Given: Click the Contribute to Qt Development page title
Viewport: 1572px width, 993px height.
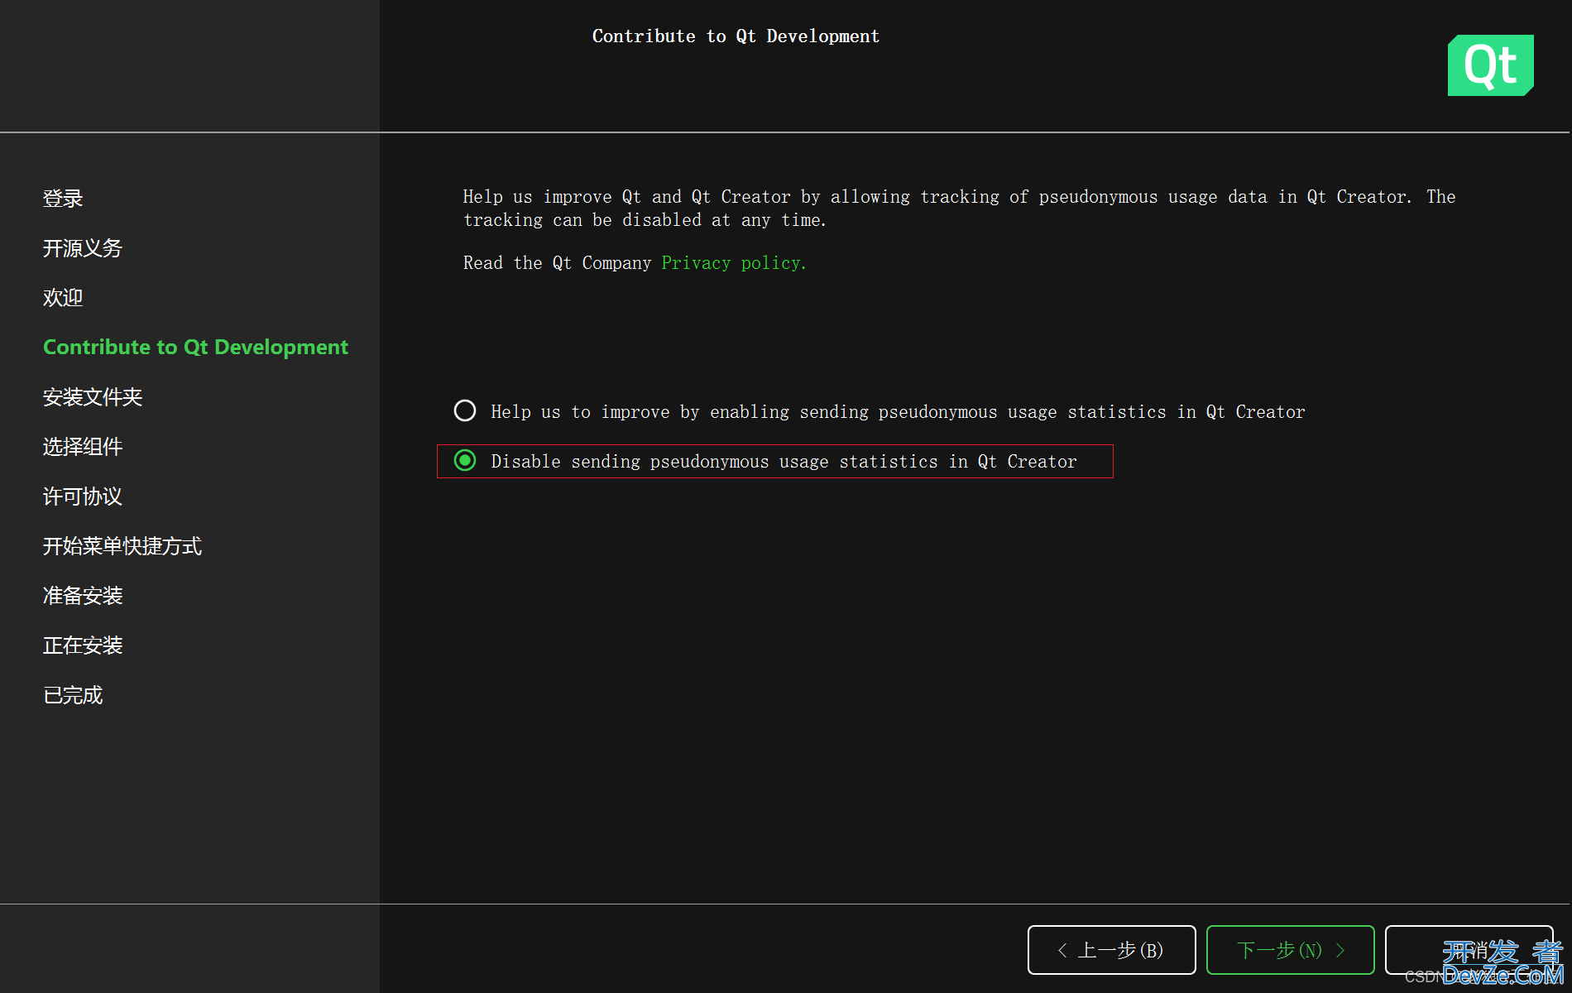Looking at the screenshot, I should (x=736, y=36).
